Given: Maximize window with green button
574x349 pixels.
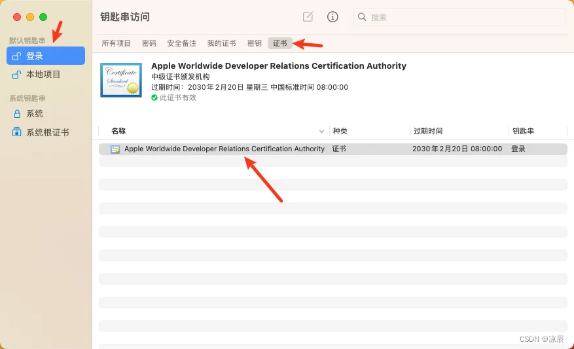Looking at the screenshot, I should pos(43,17).
